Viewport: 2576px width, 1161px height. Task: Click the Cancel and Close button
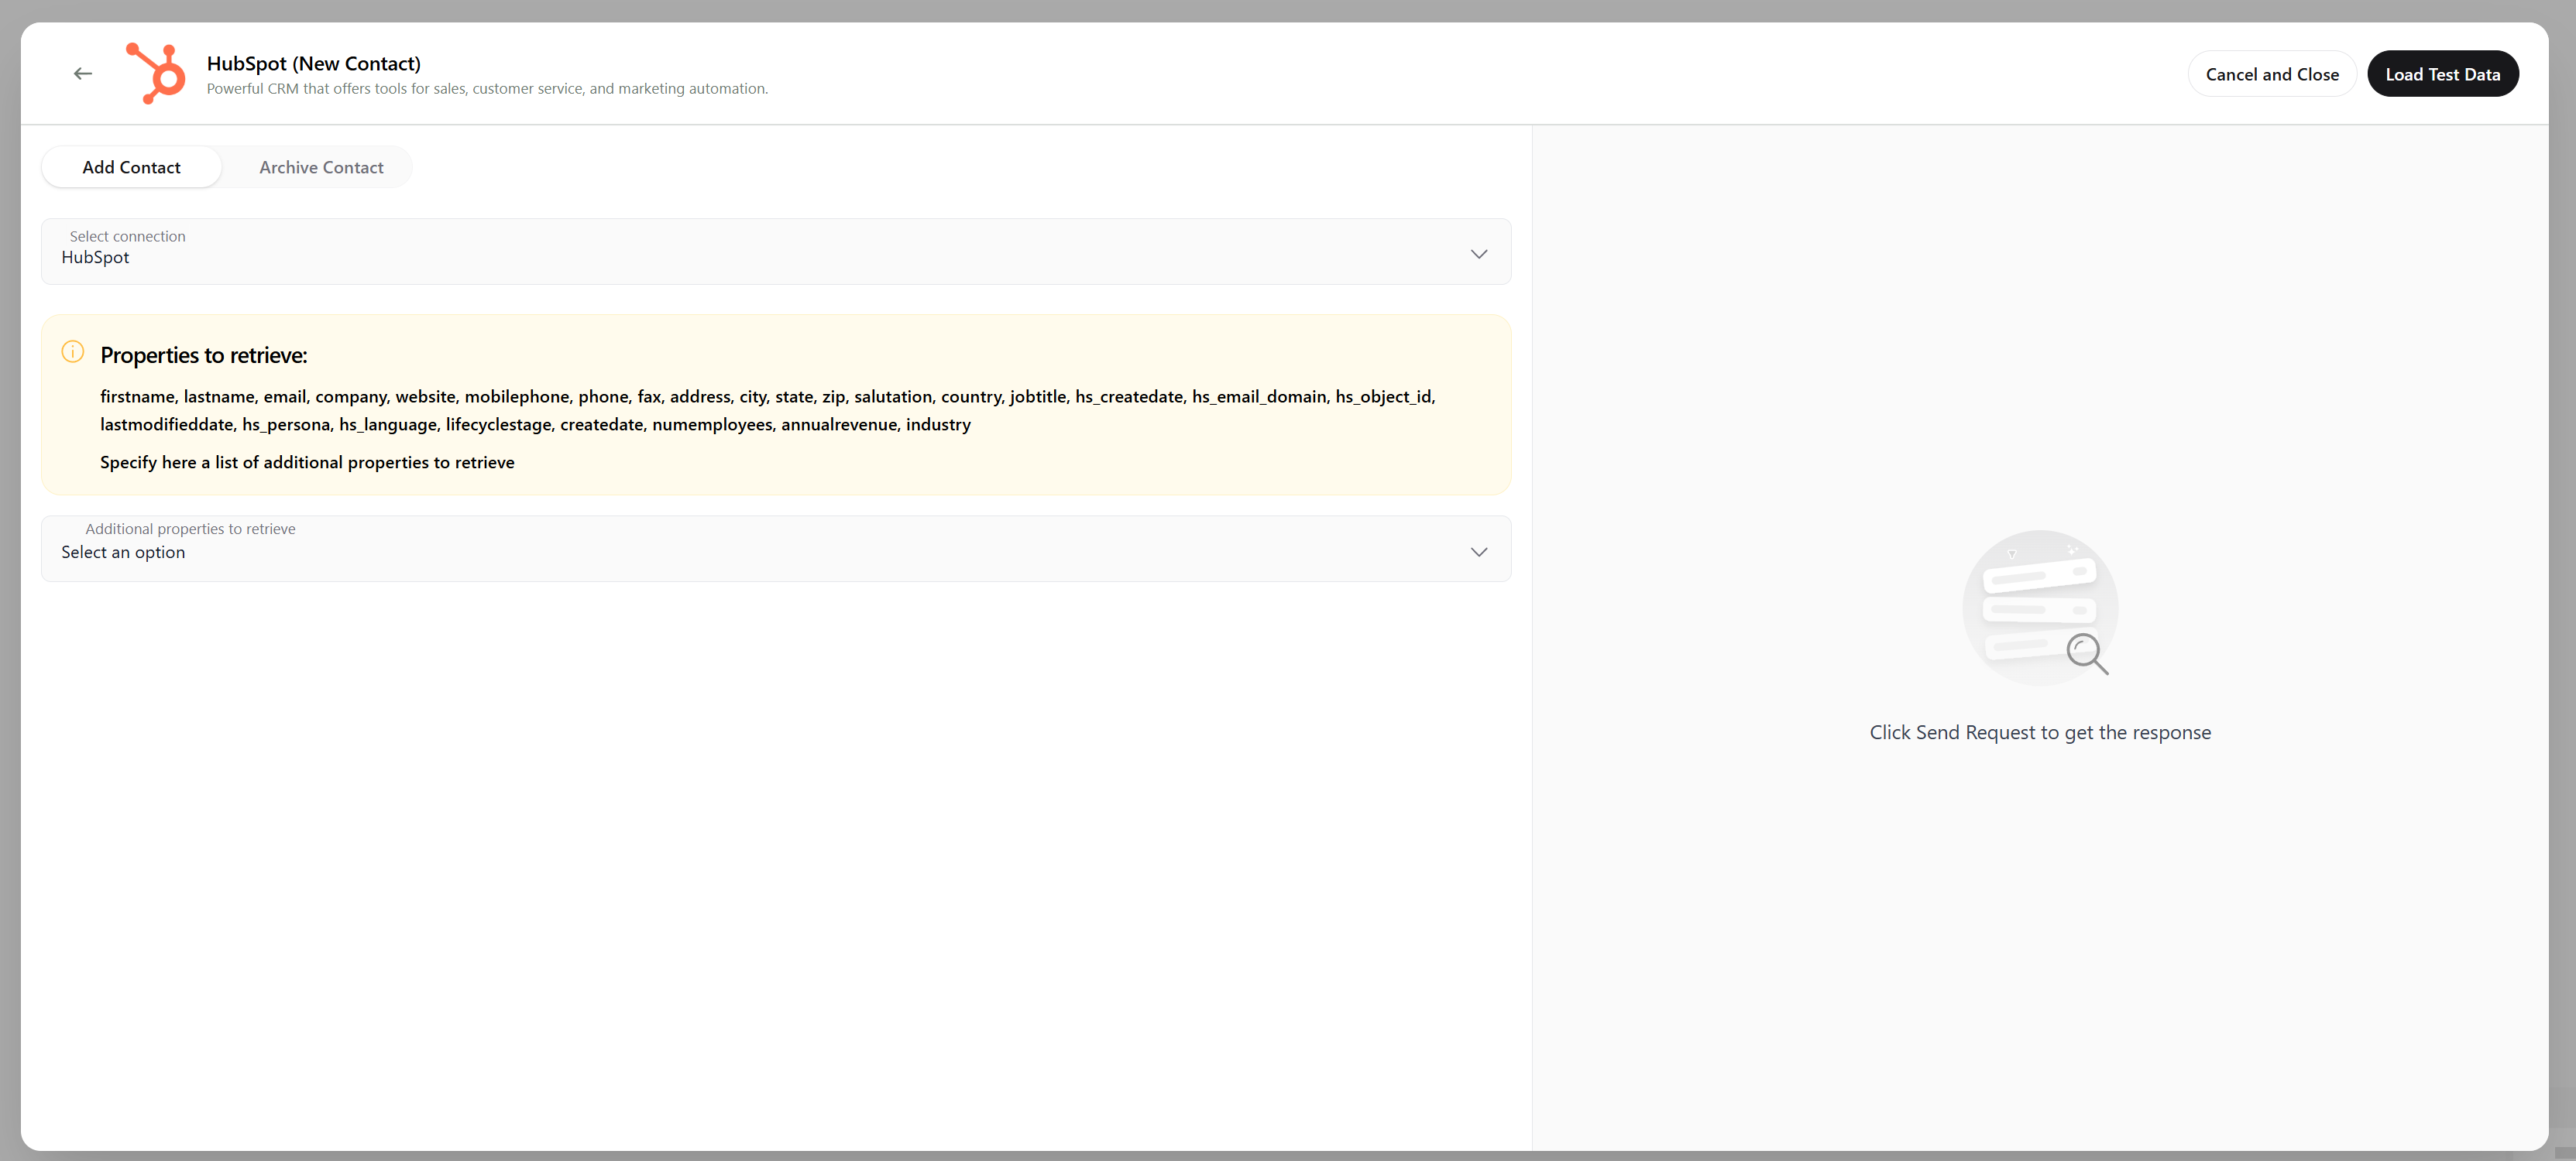[2271, 75]
